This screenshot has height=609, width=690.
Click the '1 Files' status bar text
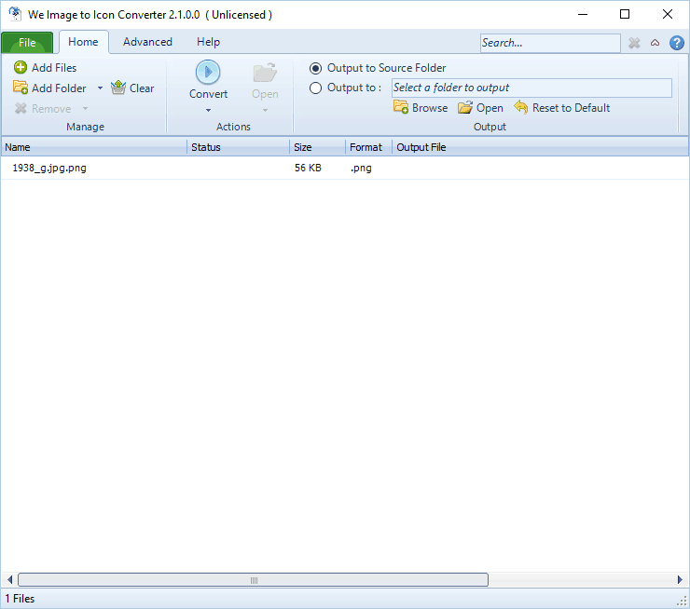20,599
